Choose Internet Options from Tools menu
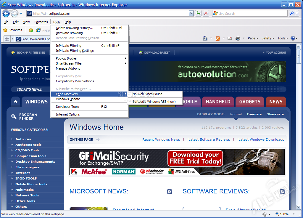This screenshot has width=303, height=218. (x=68, y=114)
